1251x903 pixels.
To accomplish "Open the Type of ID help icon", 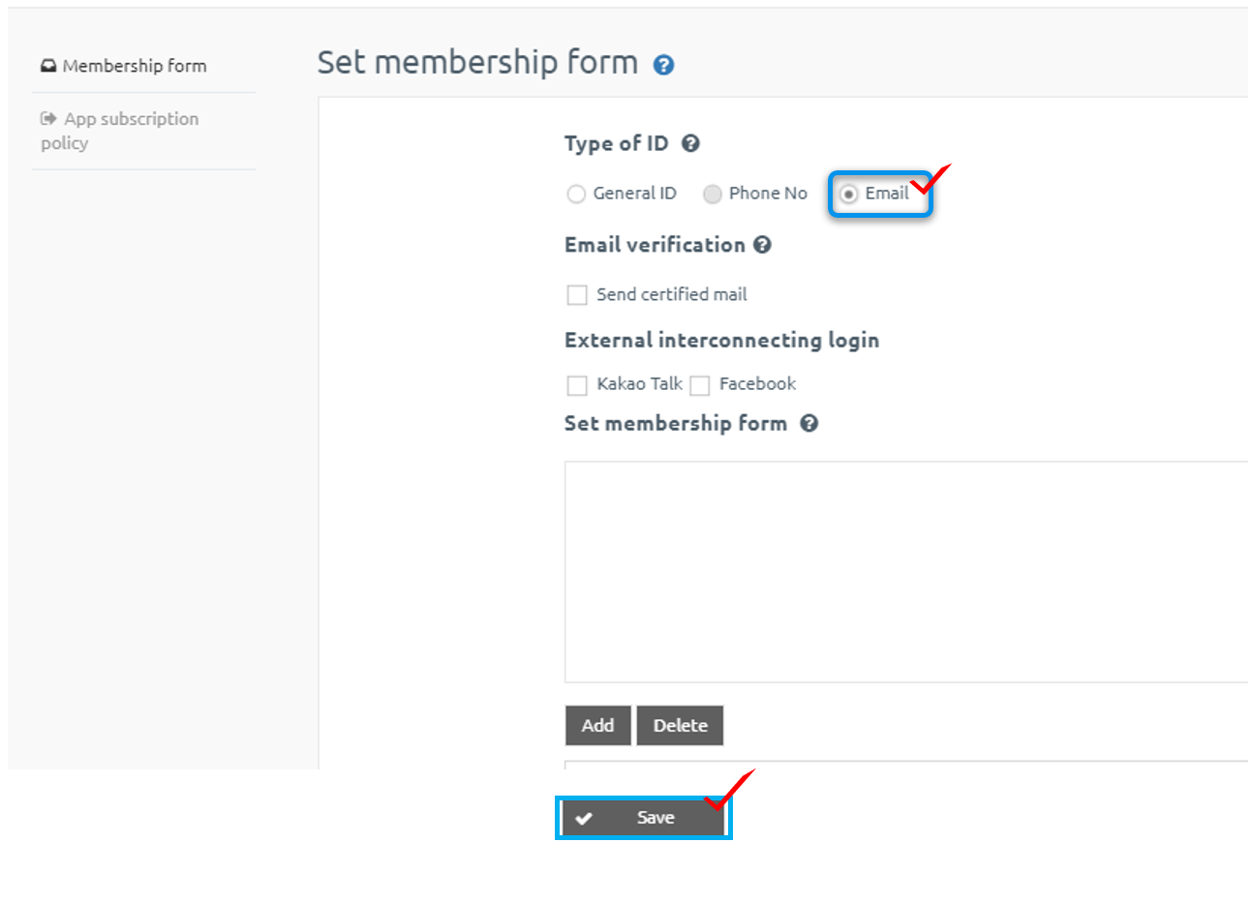I will click(x=690, y=143).
